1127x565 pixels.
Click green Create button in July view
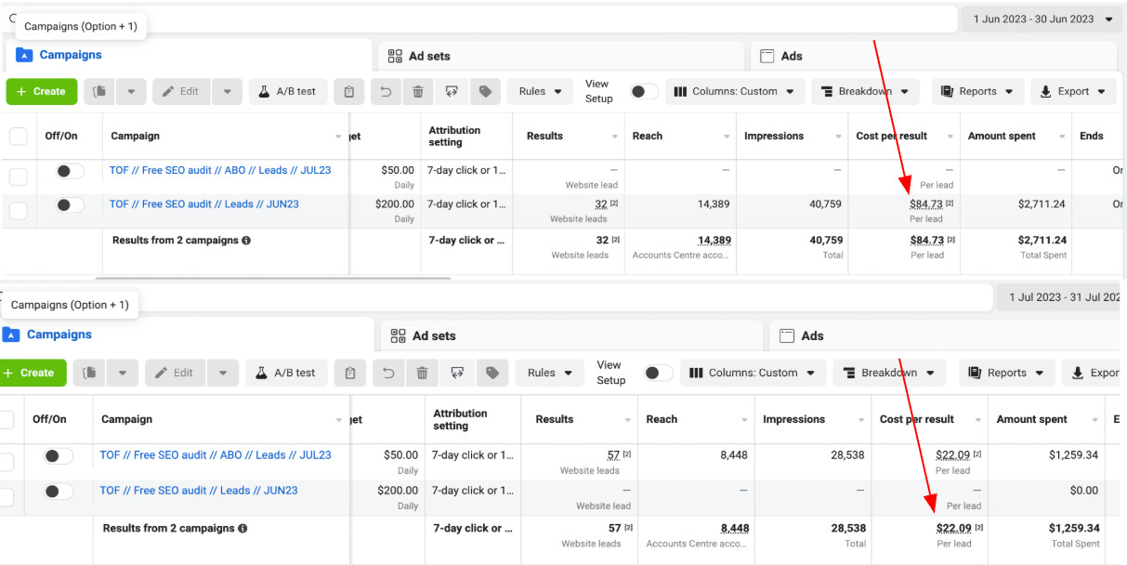33,373
